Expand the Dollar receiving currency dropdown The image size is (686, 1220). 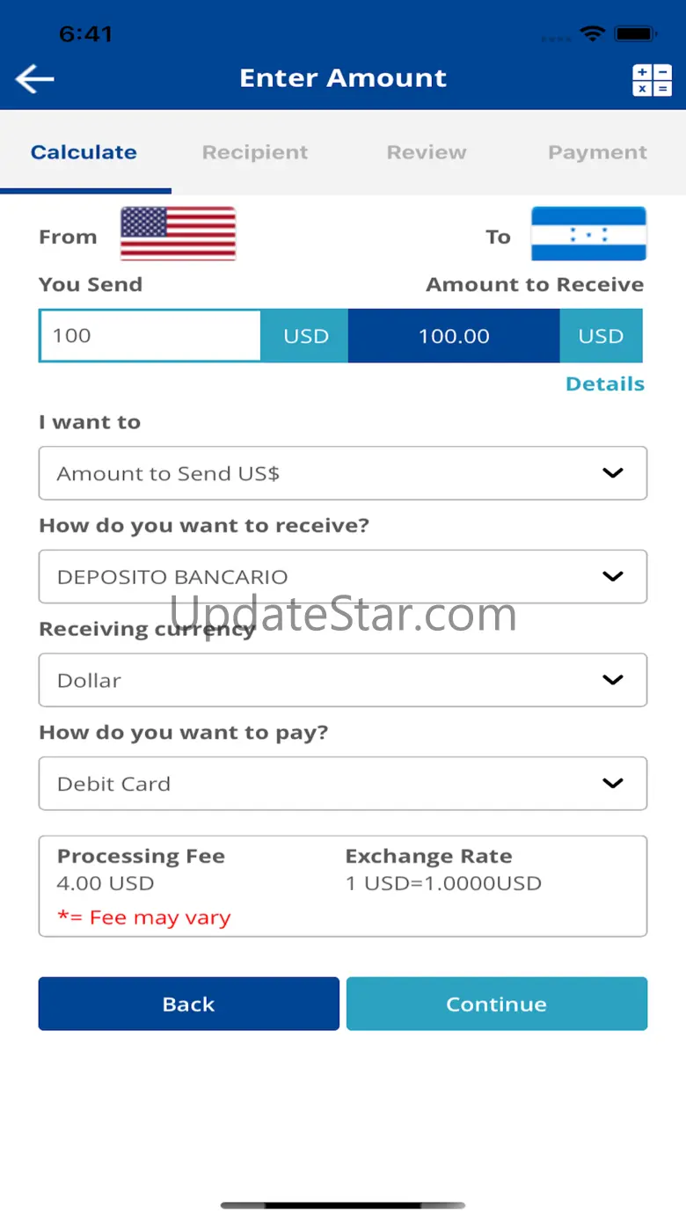343,680
